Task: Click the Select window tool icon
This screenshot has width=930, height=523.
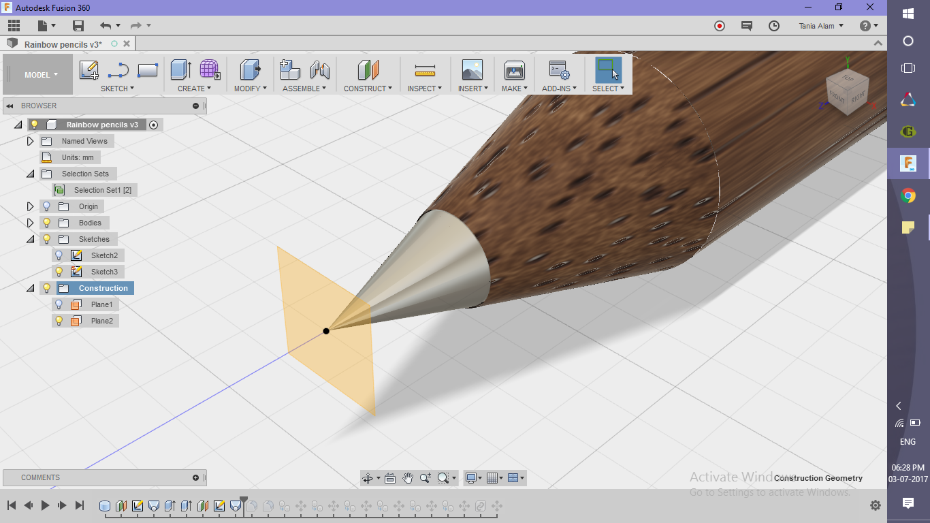Action: click(608, 69)
